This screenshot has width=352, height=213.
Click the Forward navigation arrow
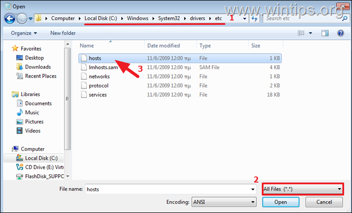tap(22, 19)
